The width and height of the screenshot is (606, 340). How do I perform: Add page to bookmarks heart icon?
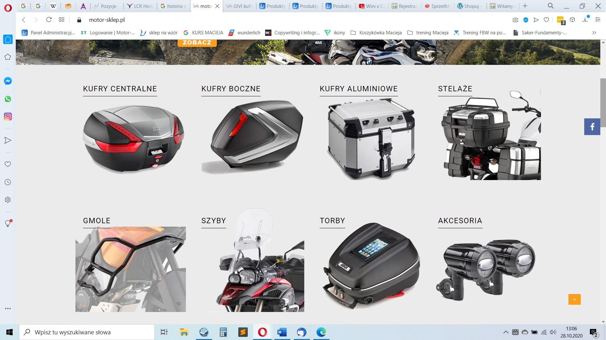tap(546, 20)
